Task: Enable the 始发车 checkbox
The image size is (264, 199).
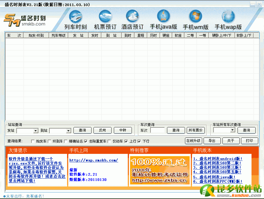Action: 33,141
